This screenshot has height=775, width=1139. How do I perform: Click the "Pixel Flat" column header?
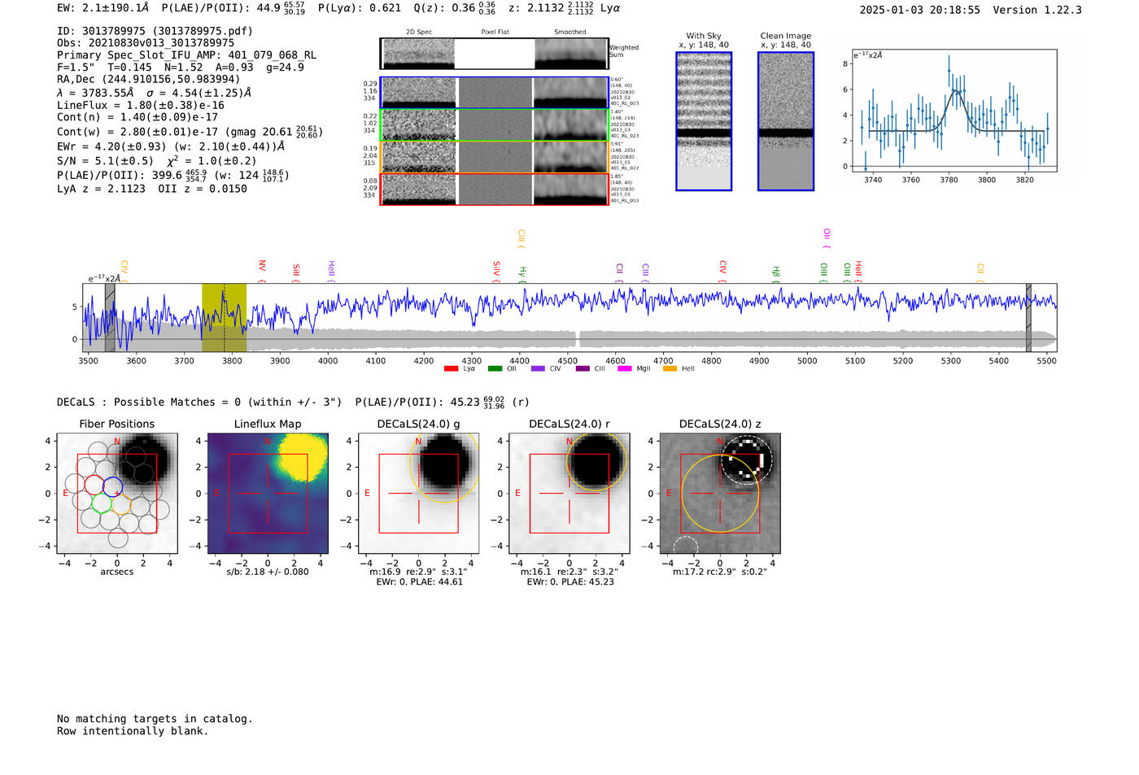pyautogui.click(x=495, y=33)
